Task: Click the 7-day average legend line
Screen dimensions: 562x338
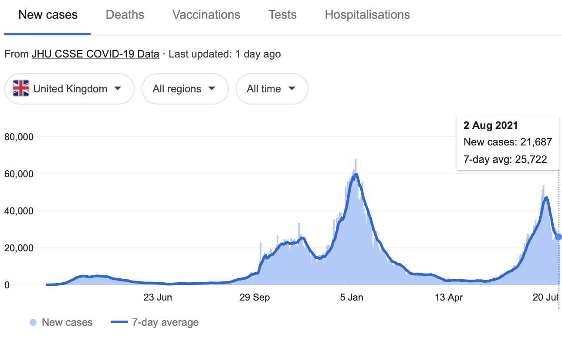Action: coord(119,323)
